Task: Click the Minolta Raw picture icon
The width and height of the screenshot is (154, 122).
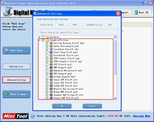Action: (x=51, y=89)
